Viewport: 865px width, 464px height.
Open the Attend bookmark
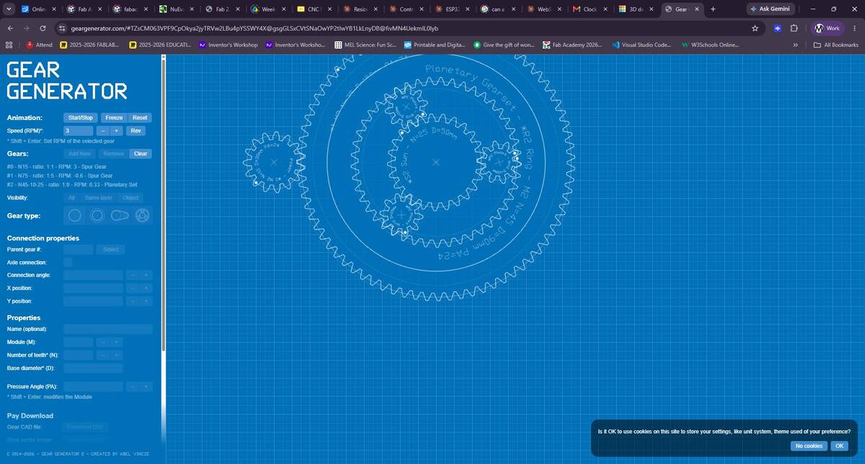40,45
